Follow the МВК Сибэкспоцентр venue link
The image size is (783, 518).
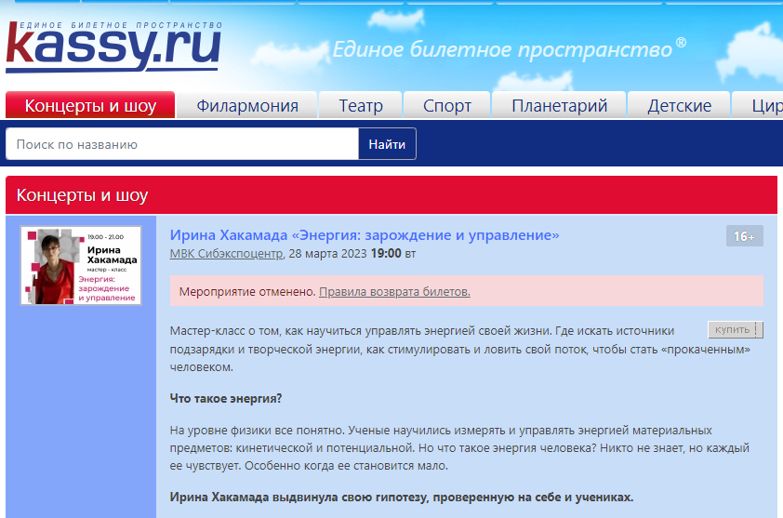click(x=226, y=253)
